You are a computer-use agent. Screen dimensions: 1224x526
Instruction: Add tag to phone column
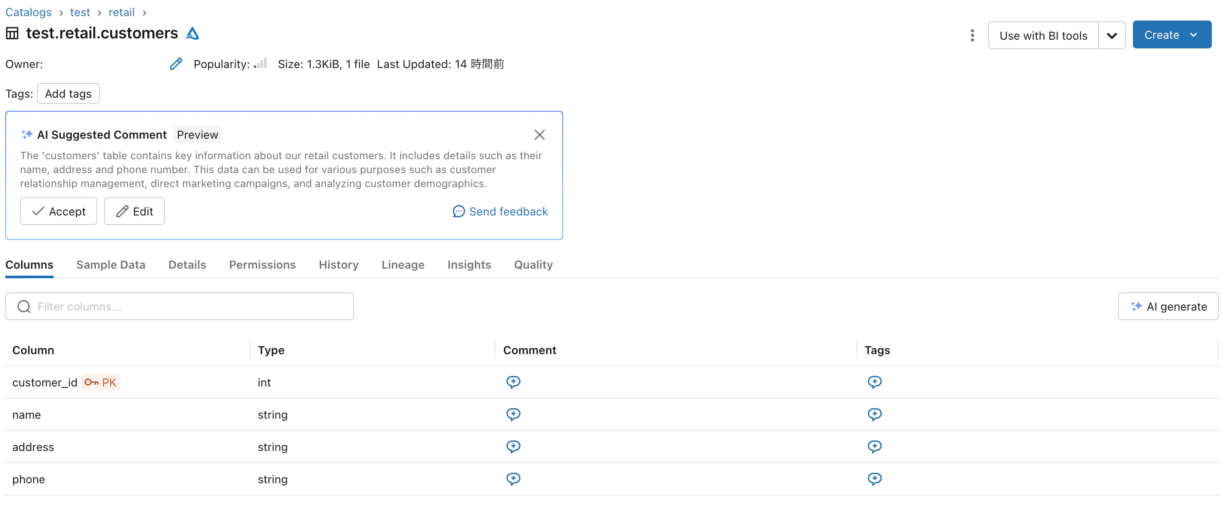click(874, 478)
